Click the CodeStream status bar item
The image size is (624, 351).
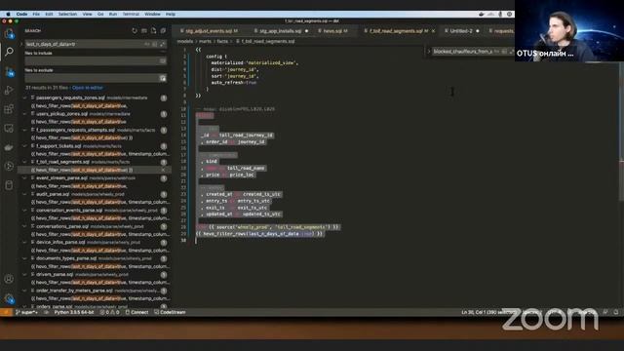[x=170, y=312]
